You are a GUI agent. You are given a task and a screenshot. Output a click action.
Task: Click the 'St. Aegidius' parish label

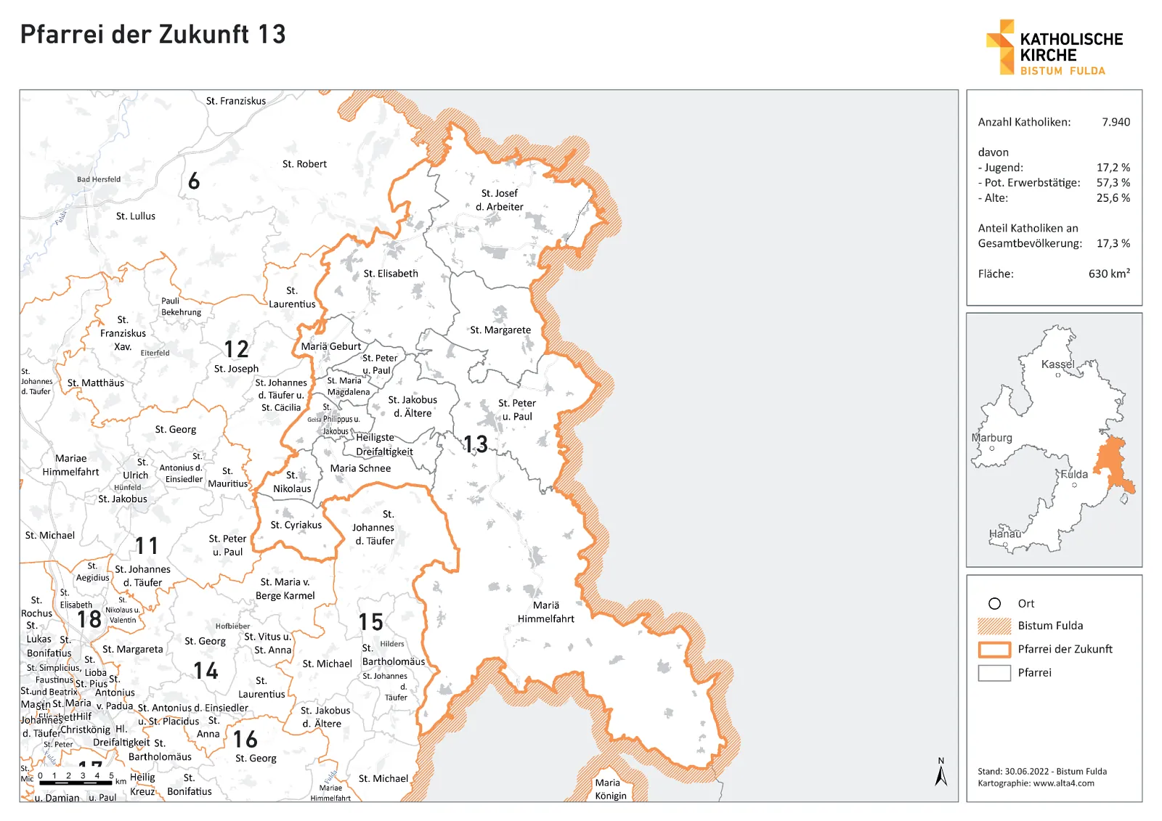coord(93,572)
